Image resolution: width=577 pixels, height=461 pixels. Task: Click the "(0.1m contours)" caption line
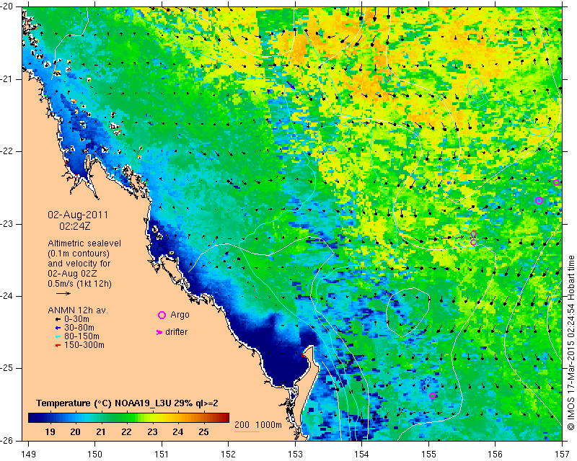79,254
